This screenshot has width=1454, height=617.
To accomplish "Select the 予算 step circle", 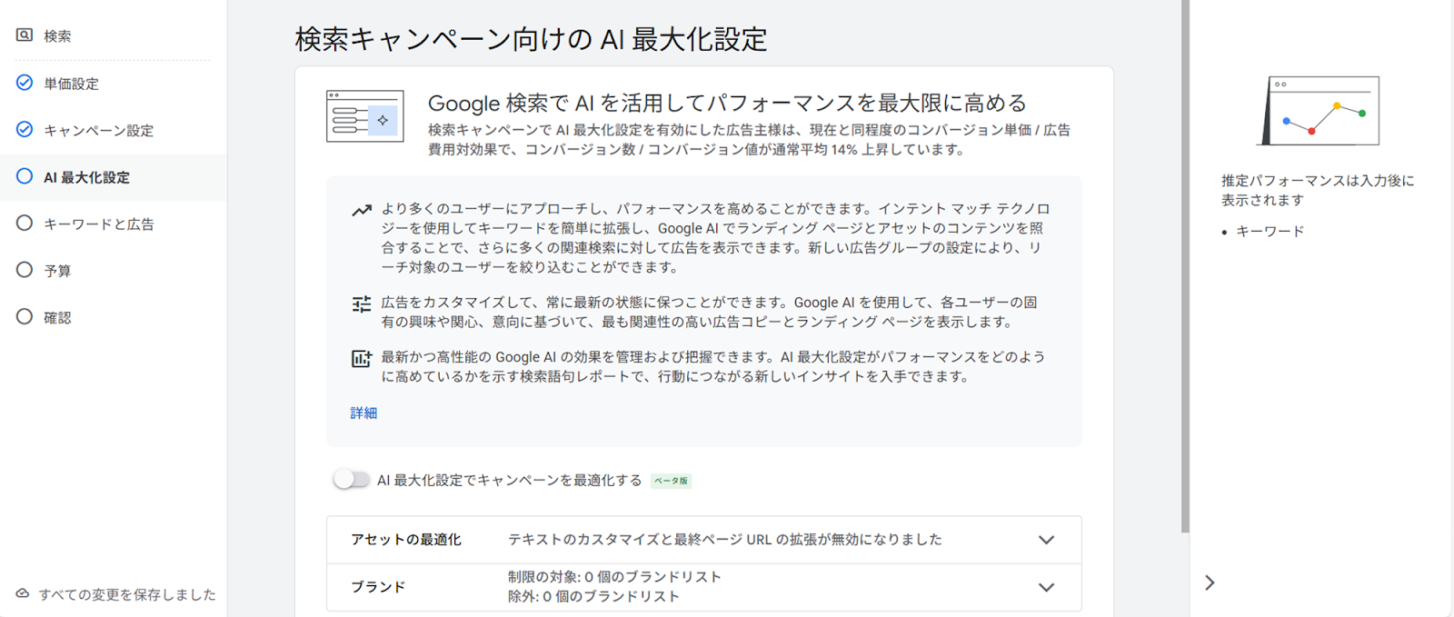I will (x=25, y=270).
